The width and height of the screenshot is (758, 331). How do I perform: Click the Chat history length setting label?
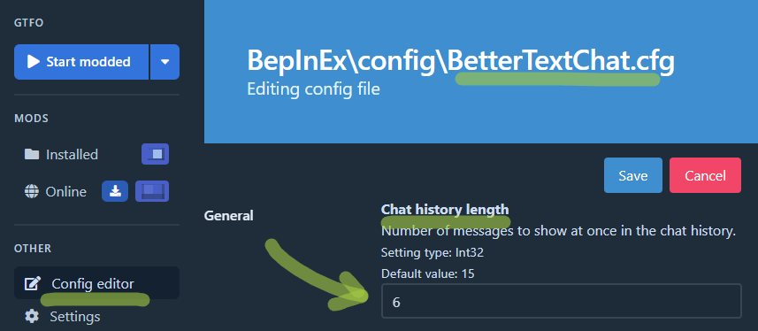(x=445, y=210)
